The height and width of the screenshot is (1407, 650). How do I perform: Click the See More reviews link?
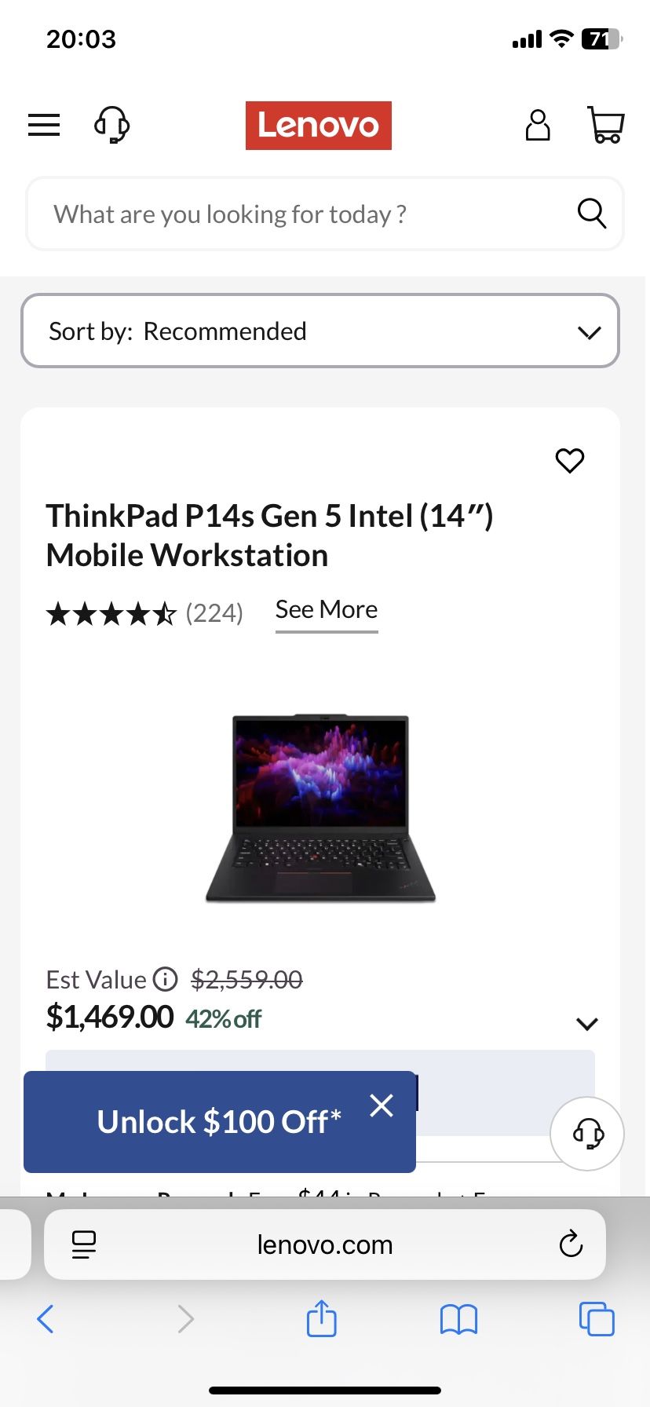[x=327, y=610]
